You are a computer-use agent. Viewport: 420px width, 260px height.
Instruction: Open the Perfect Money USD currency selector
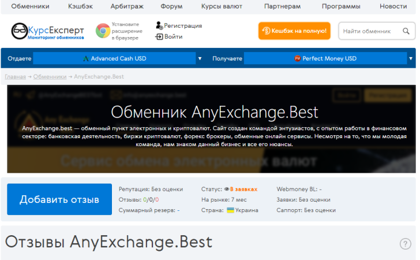[x=325, y=58]
